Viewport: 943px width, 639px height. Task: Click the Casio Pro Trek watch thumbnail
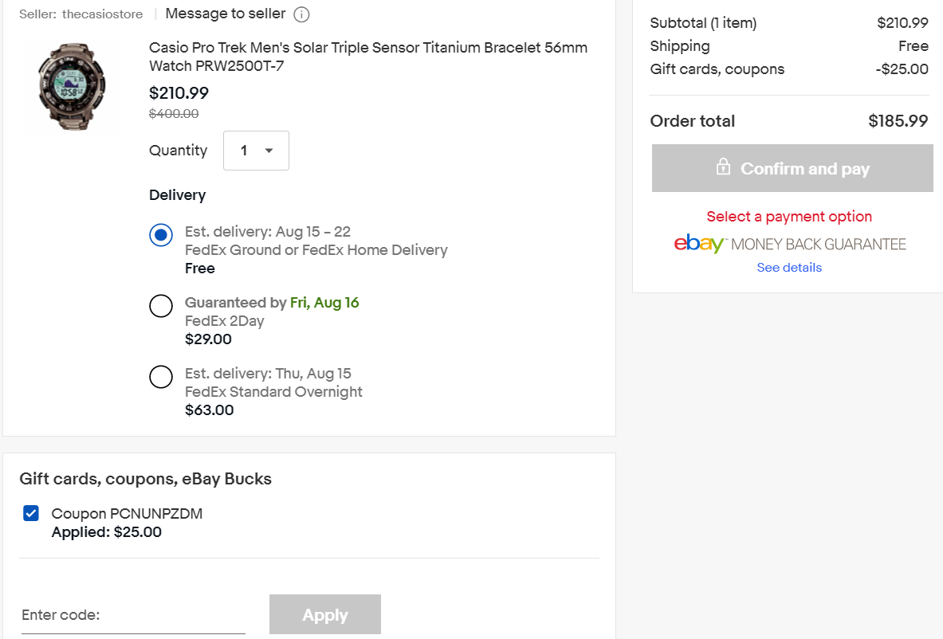(73, 87)
